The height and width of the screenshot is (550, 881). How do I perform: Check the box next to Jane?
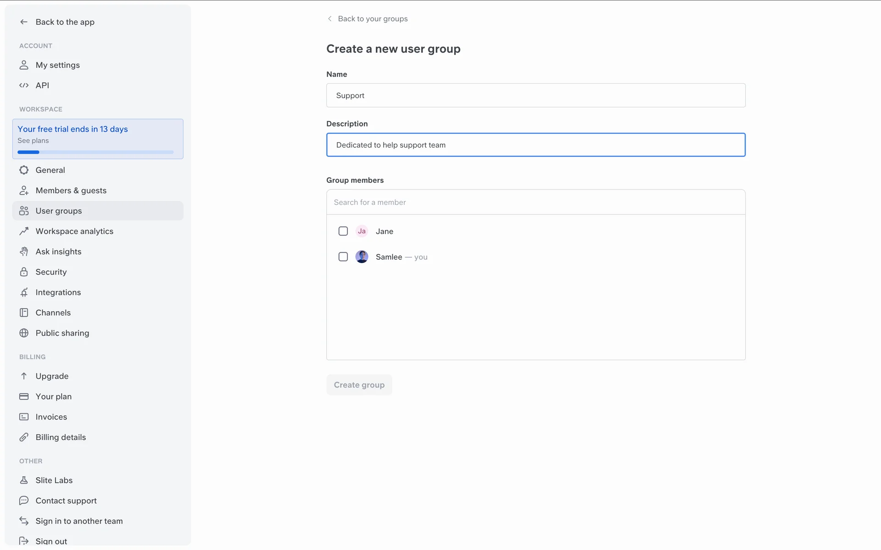point(343,231)
